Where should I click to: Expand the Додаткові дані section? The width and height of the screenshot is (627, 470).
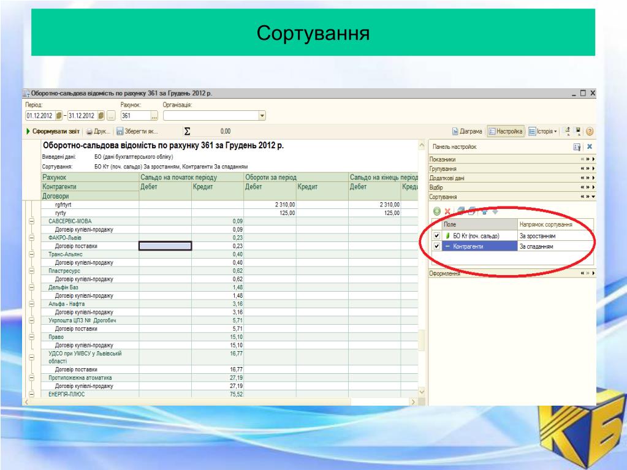point(594,178)
